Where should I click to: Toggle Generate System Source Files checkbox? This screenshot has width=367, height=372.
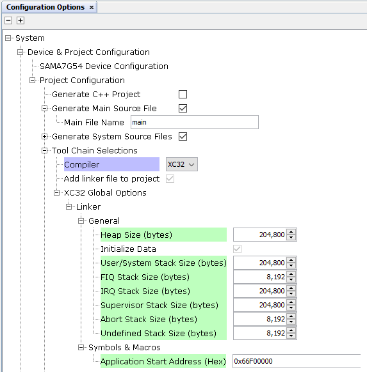point(183,136)
